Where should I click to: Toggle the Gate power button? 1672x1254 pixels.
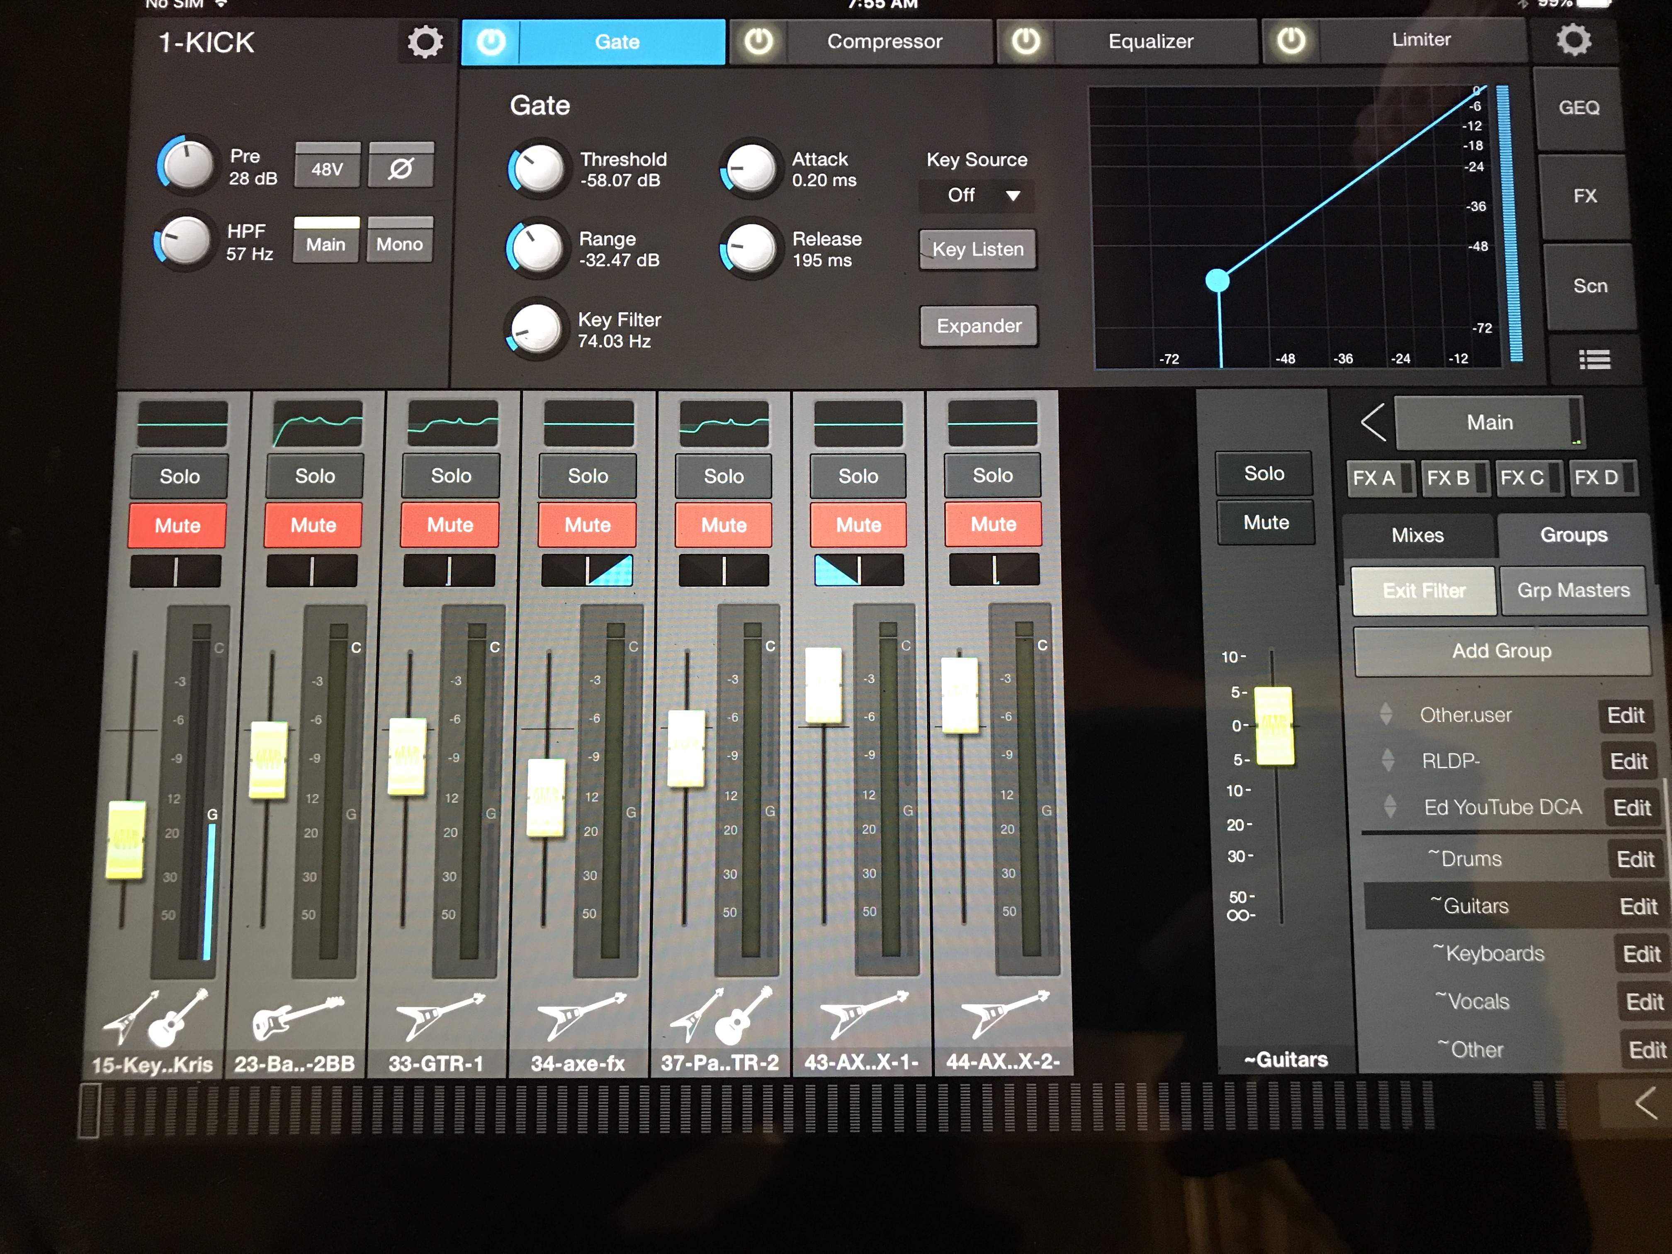[x=491, y=41]
